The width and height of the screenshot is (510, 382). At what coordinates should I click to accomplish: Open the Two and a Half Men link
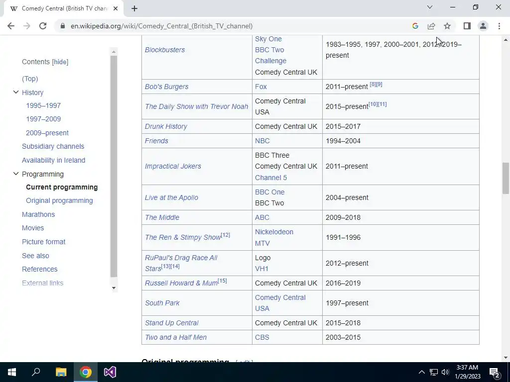pyautogui.click(x=176, y=337)
